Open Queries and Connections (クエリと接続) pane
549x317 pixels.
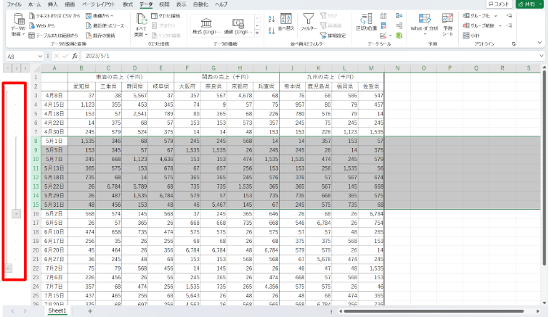(166, 16)
